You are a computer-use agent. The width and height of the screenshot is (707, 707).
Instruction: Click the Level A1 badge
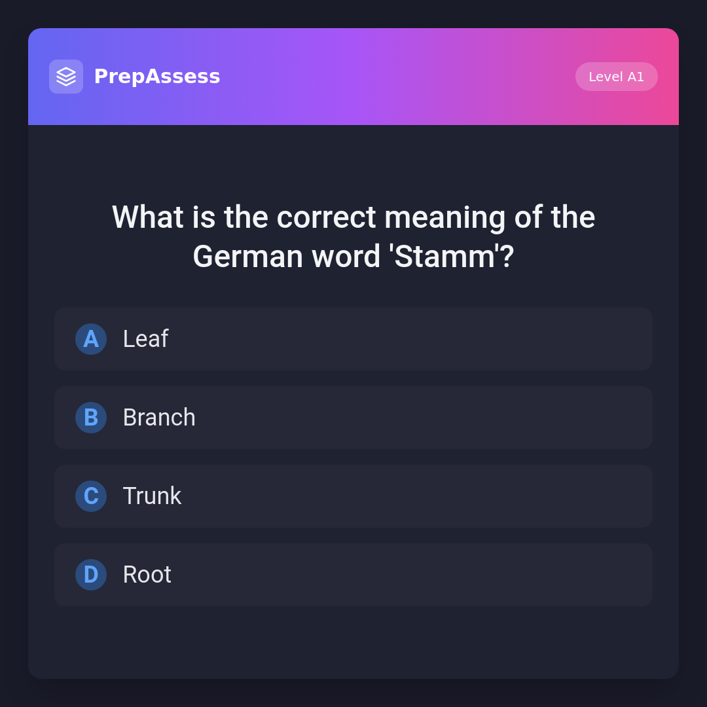click(x=616, y=77)
